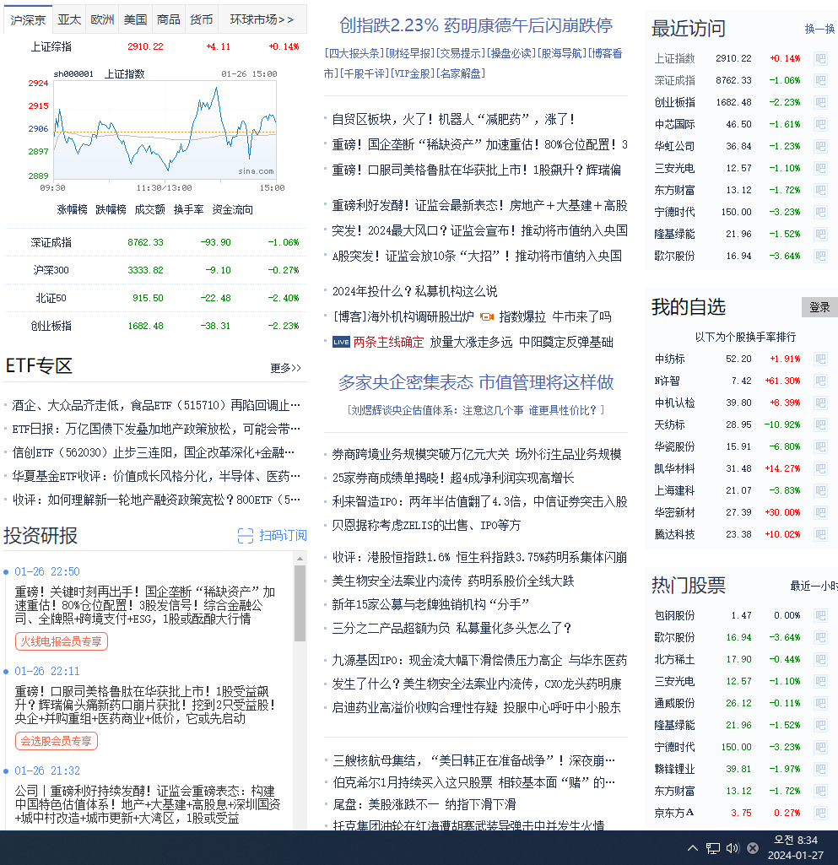Open the [四大报头条] link

click(354, 53)
